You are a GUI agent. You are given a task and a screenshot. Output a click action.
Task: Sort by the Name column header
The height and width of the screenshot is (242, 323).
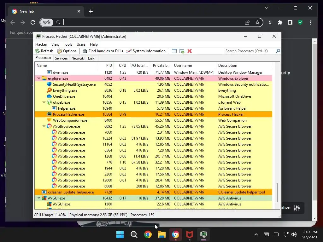point(66,66)
